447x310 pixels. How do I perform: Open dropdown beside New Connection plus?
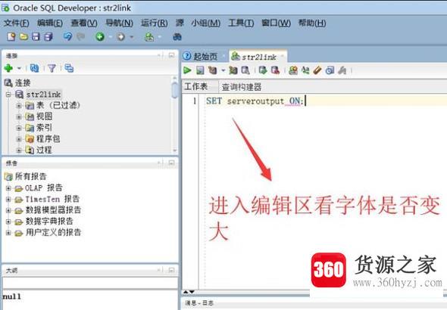[19, 68]
